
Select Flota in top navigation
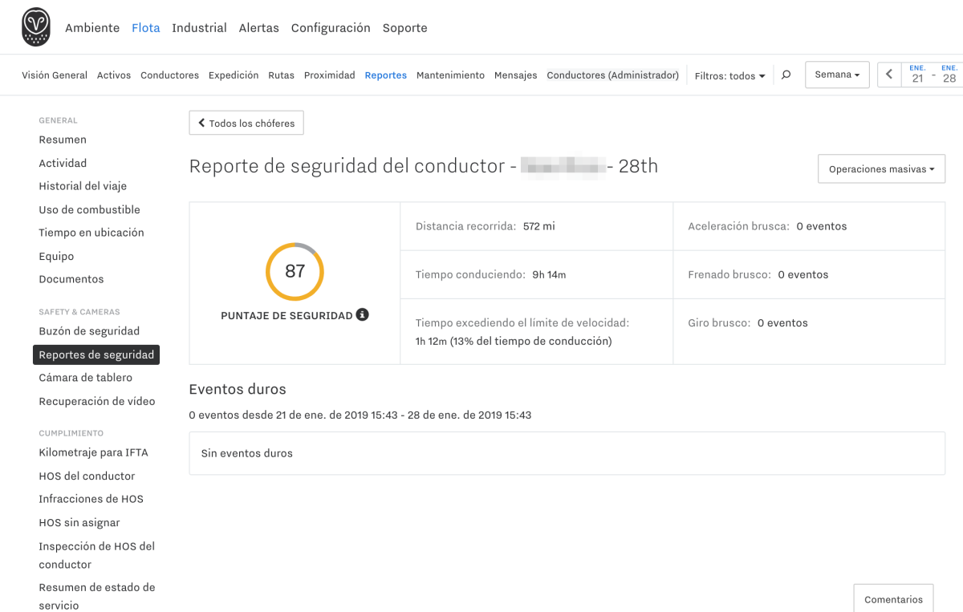[146, 27]
